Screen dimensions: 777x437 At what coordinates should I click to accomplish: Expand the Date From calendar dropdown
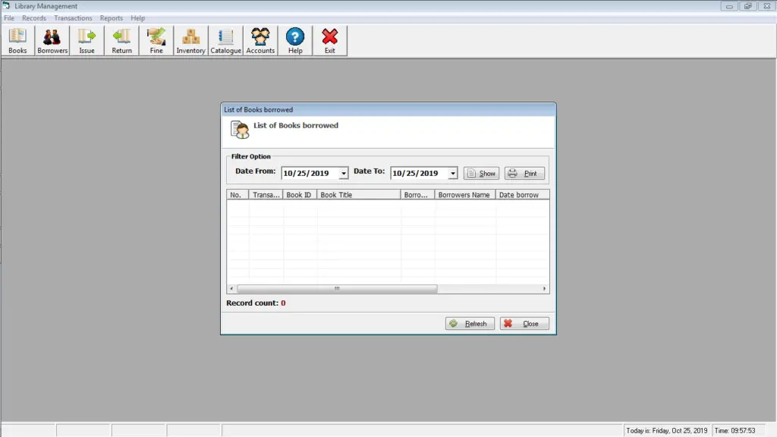(342, 173)
